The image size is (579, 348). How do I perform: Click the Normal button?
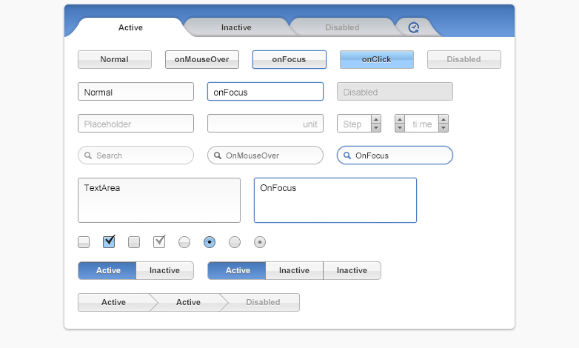115,59
